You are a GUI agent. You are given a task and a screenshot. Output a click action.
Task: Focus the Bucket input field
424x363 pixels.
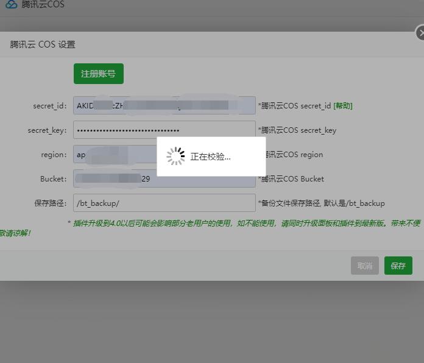164,178
